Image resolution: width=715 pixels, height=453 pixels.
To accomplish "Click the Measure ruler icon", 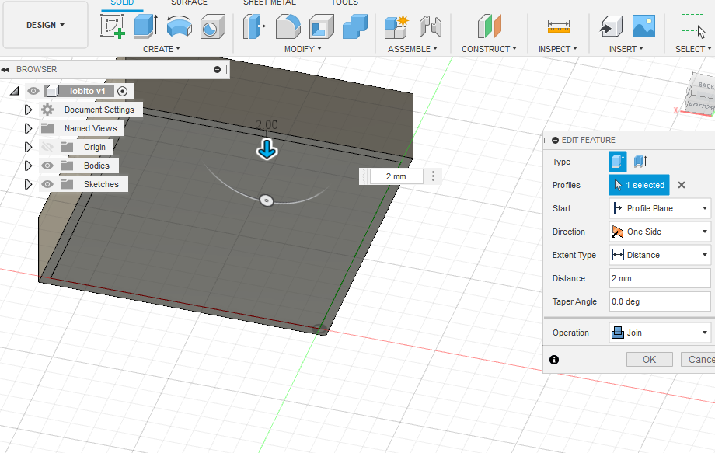I will point(559,26).
